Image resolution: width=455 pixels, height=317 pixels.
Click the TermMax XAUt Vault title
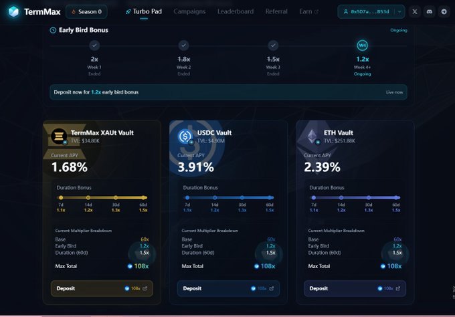click(x=102, y=133)
